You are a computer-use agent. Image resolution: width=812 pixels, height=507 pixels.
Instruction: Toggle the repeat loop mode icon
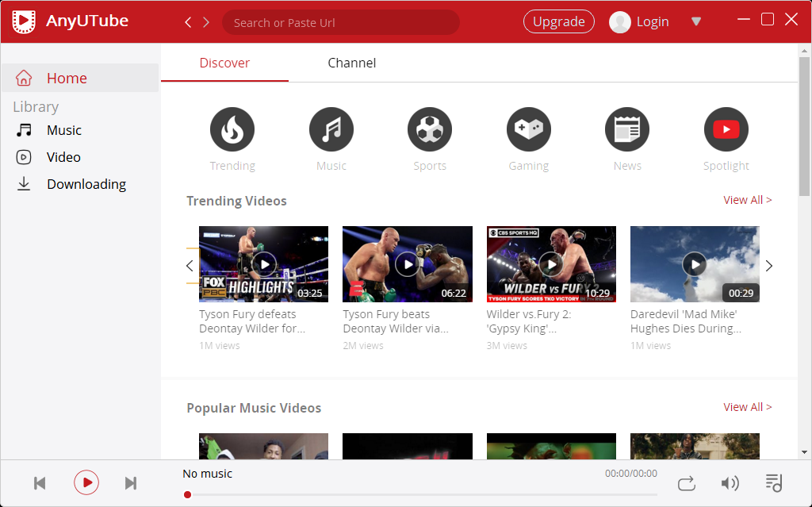pyautogui.click(x=686, y=483)
